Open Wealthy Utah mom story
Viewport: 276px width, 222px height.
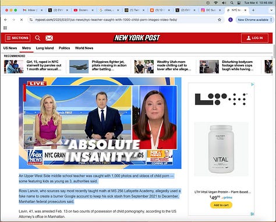point(174,65)
